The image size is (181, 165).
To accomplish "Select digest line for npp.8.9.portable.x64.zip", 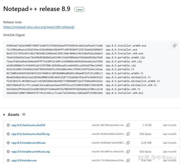I will (x=74, y=61).
